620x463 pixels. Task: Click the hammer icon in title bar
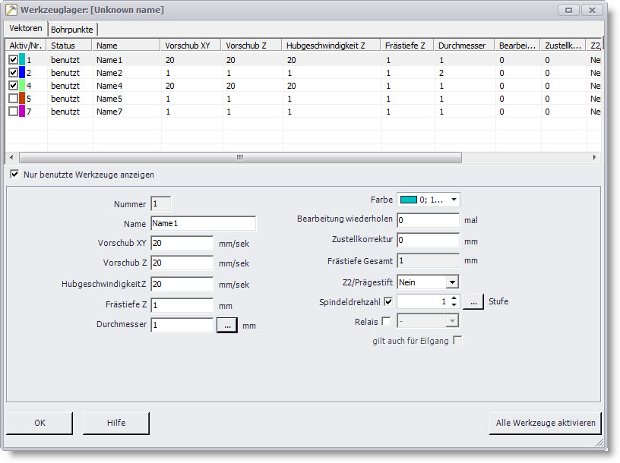11,10
